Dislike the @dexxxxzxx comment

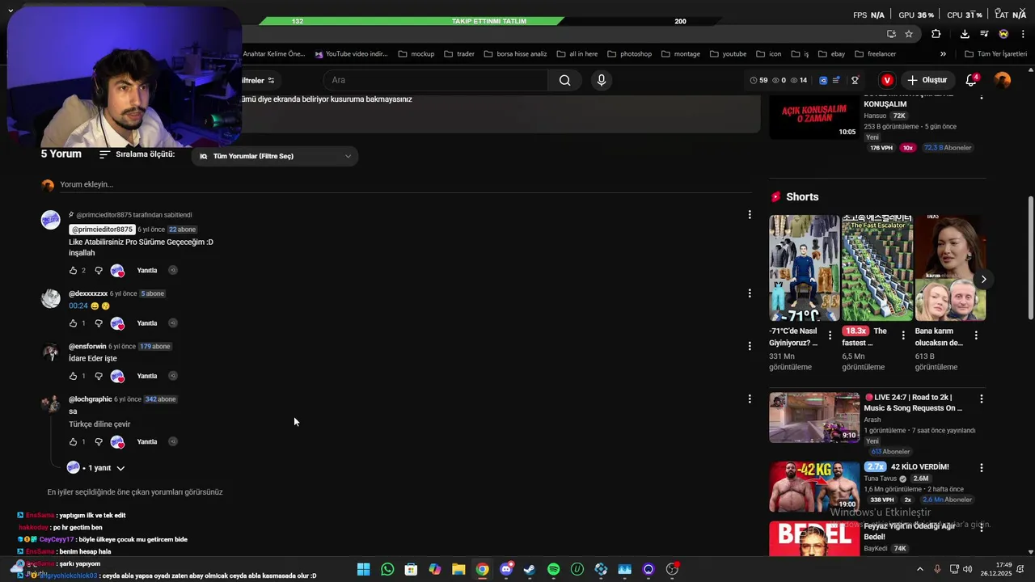click(99, 323)
